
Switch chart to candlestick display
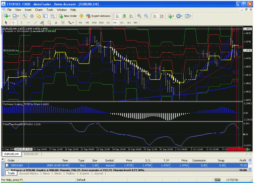point(124,16)
